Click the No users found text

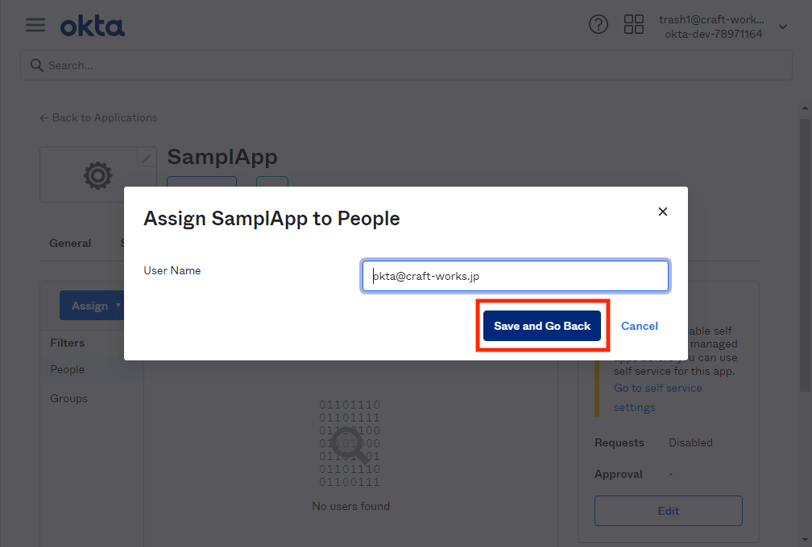350,506
